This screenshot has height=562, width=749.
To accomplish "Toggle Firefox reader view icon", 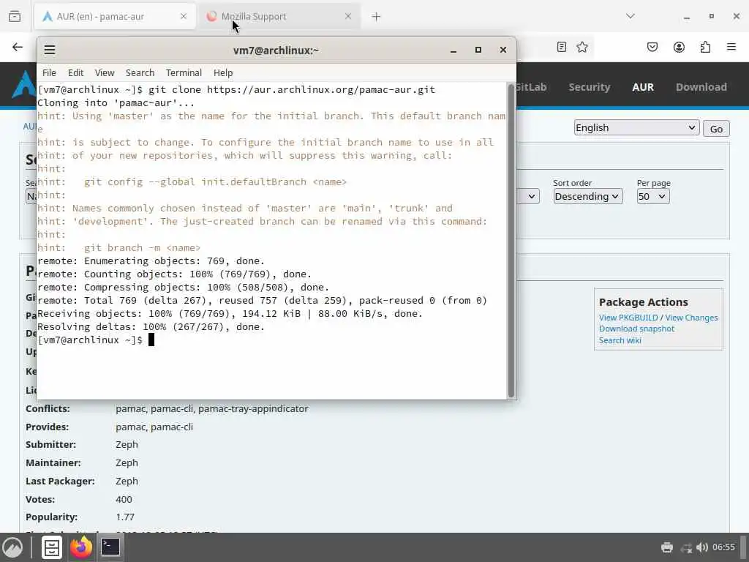I will [562, 47].
